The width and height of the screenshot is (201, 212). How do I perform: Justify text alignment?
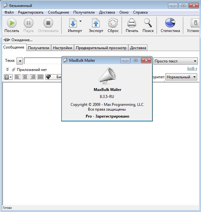[x=41, y=77]
